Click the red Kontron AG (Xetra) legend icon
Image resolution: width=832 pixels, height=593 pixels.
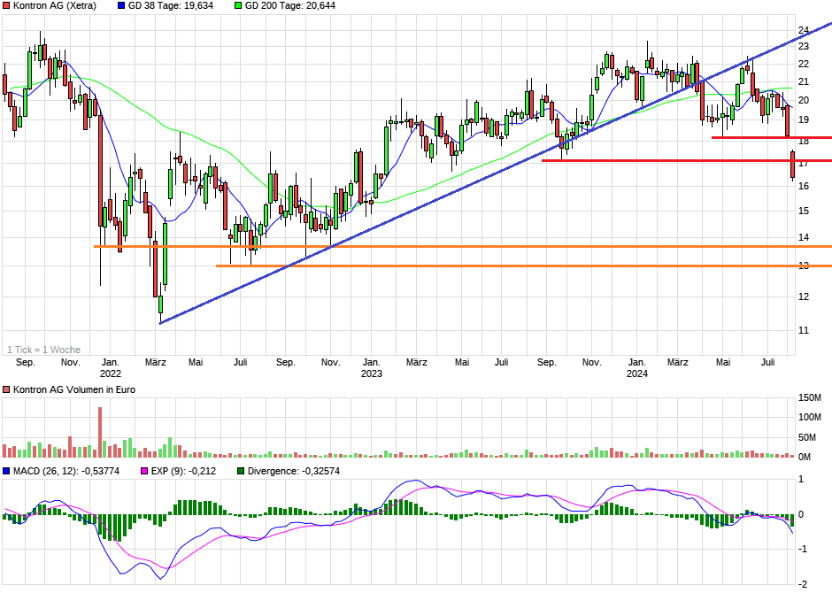7,7
